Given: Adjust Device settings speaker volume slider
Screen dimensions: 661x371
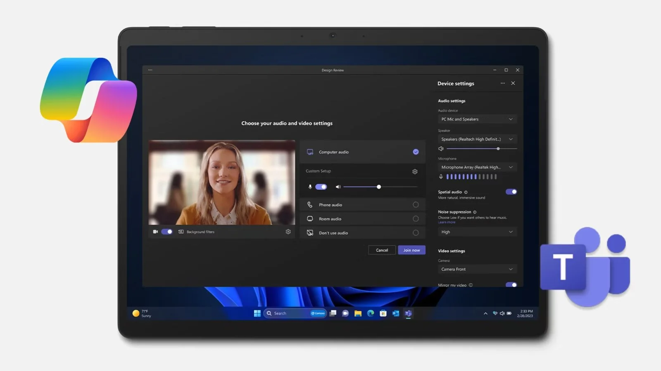Looking at the screenshot, I should [x=482, y=148].
